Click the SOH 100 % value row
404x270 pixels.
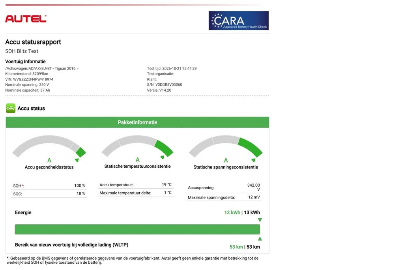49,186
